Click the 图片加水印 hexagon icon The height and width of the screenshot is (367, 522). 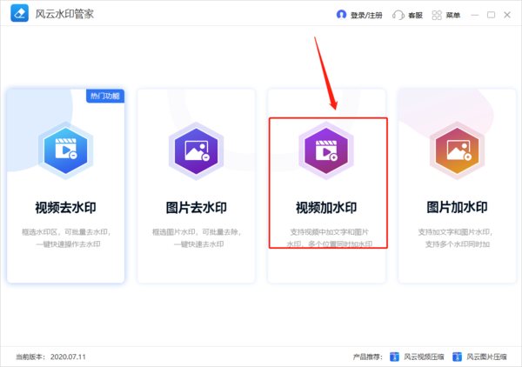(457, 150)
